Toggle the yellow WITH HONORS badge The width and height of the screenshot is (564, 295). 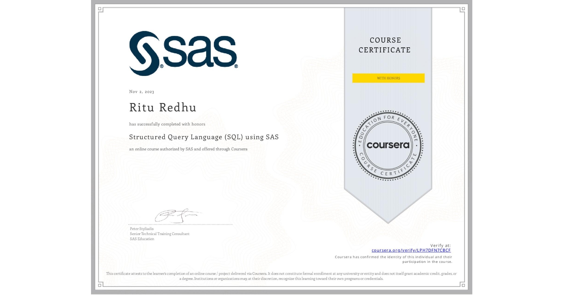[388, 78]
